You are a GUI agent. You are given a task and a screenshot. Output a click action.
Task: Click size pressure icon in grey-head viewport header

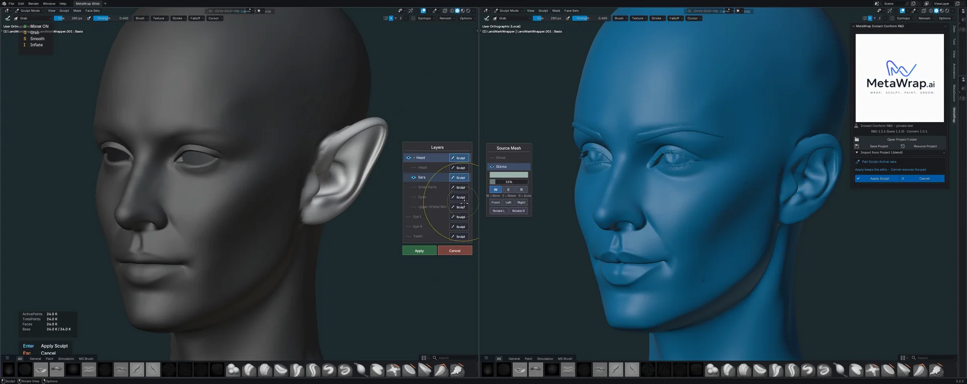(x=89, y=18)
